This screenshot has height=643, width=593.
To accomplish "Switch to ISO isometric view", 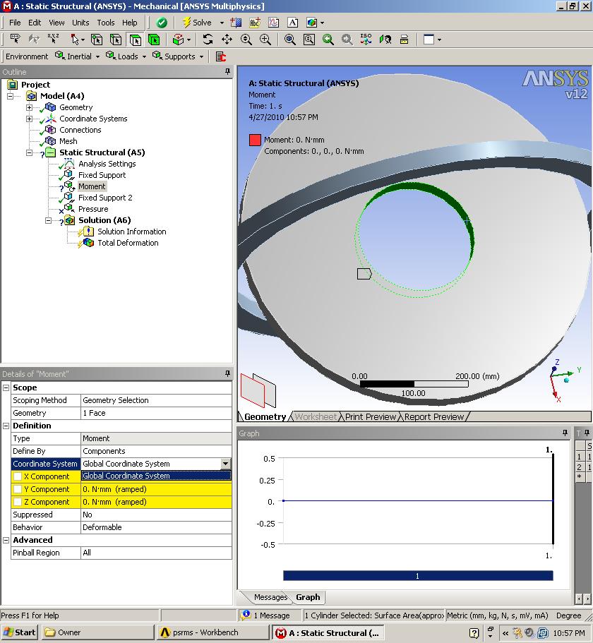I will 366,40.
